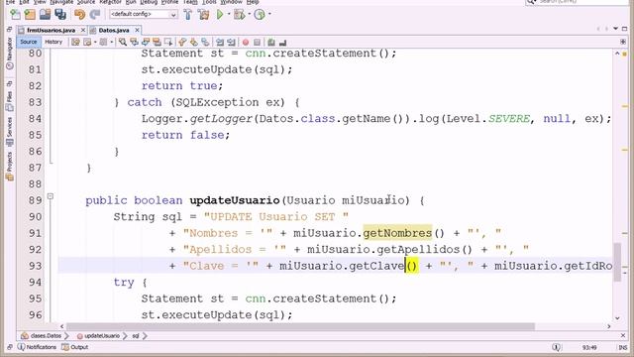This screenshot has width=634, height=357.
Task: Click line number 93 in the gutter
Action: [36, 266]
